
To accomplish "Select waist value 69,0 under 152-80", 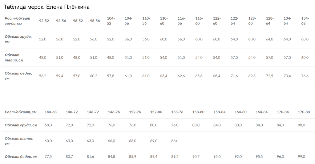I will [154, 141].
